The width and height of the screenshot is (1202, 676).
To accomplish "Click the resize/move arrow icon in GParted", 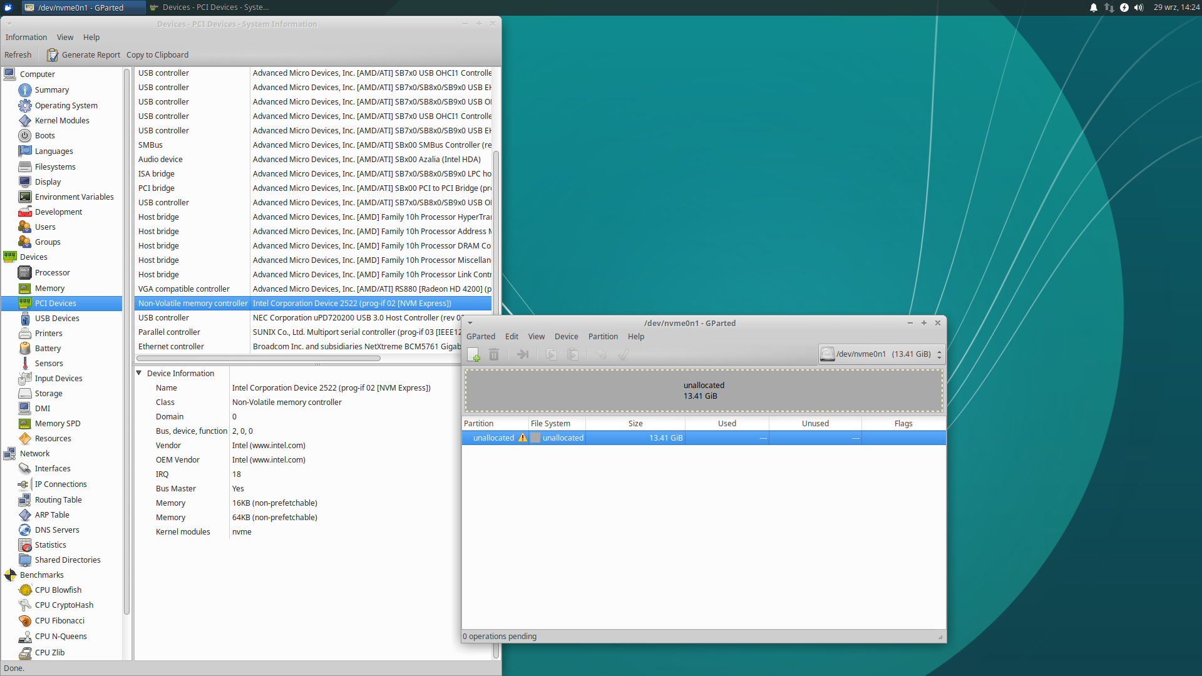I will [523, 355].
